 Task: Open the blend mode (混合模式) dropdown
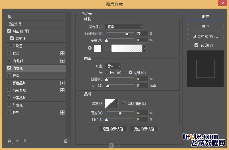pyautogui.click(x=124, y=27)
